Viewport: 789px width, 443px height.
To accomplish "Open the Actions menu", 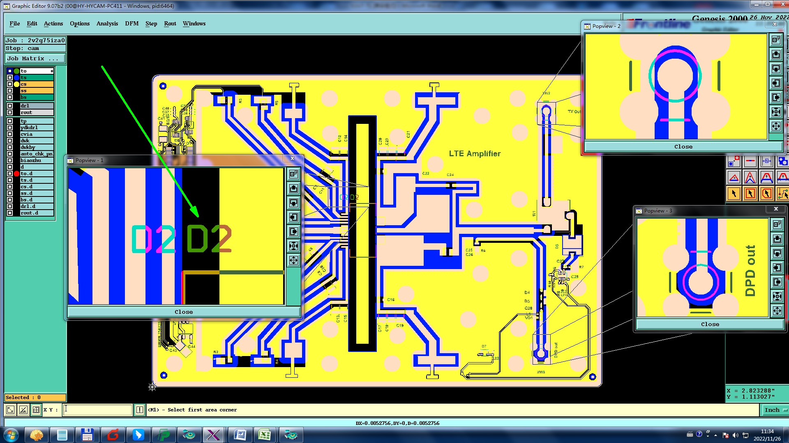I will 53,23.
